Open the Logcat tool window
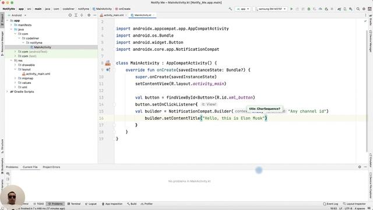 click(91, 204)
